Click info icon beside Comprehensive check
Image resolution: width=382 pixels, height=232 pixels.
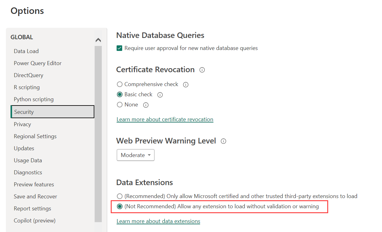click(186, 85)
